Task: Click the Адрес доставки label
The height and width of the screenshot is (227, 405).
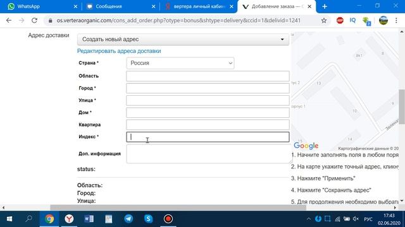Action: 49,35
